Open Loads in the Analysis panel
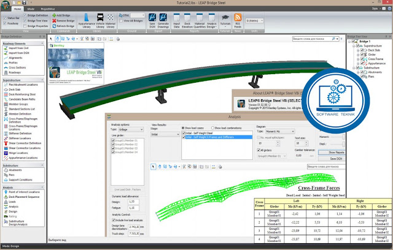Image resolution: width=393 pixels, height=250 pixels. click(x=10, y=202)
